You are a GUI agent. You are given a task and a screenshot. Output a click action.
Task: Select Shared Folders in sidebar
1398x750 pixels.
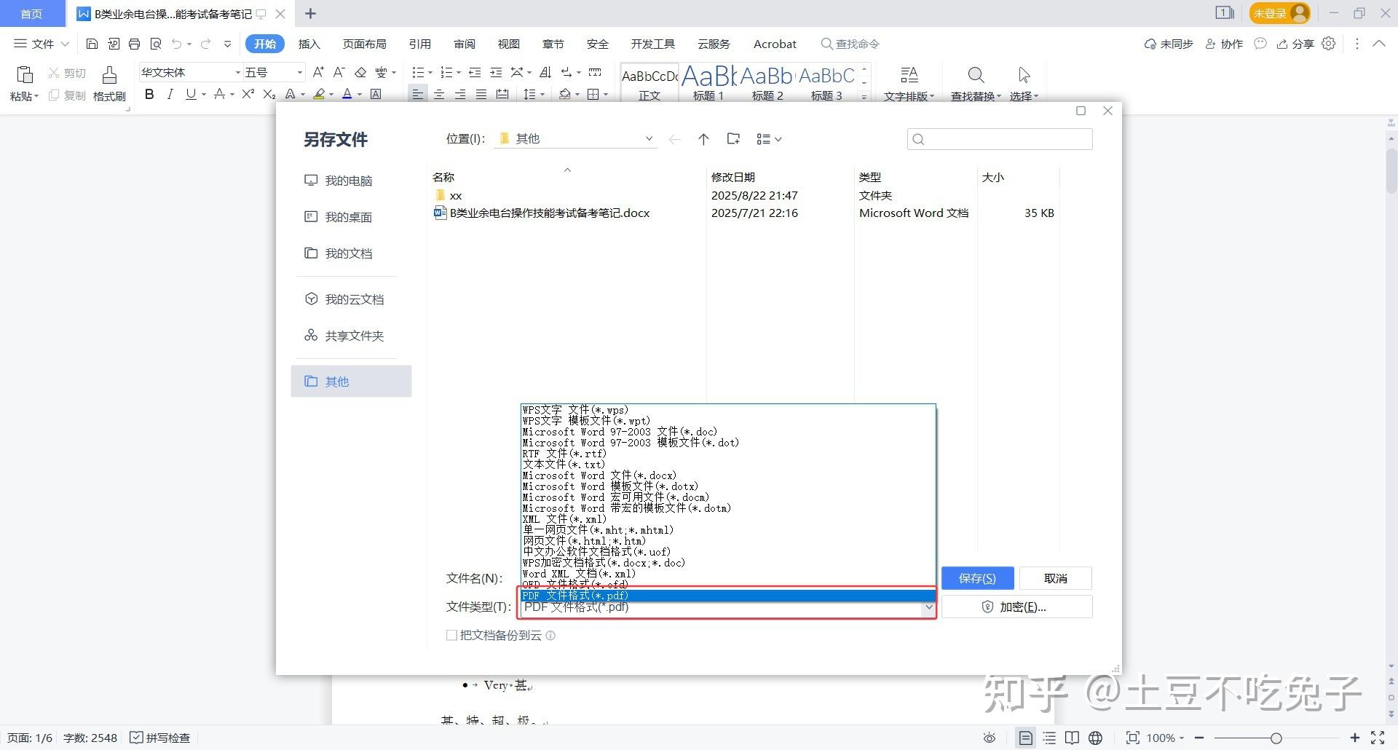point(354,336)
